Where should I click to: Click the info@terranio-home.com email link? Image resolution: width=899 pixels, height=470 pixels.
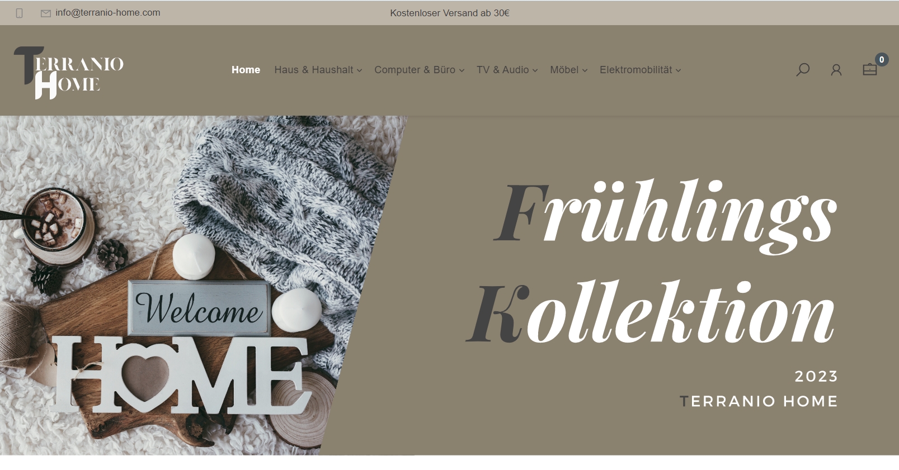[x=108, y=13]
